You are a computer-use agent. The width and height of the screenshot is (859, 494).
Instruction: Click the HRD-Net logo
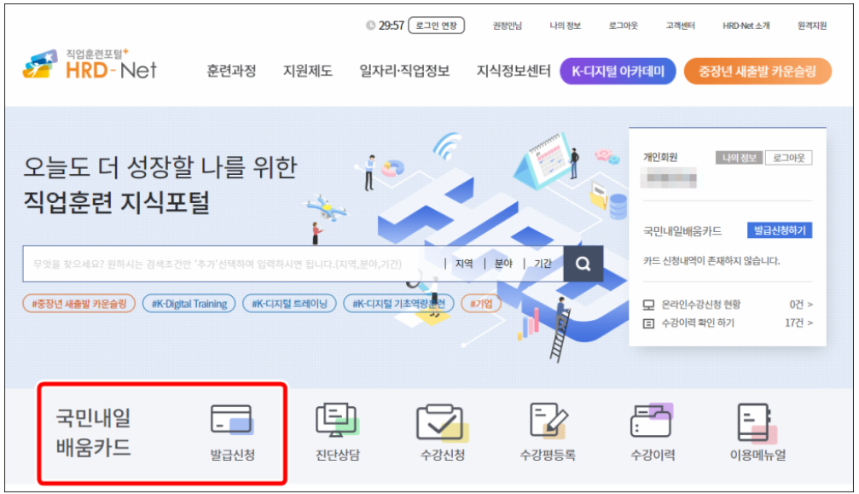(x=90, y=65)
